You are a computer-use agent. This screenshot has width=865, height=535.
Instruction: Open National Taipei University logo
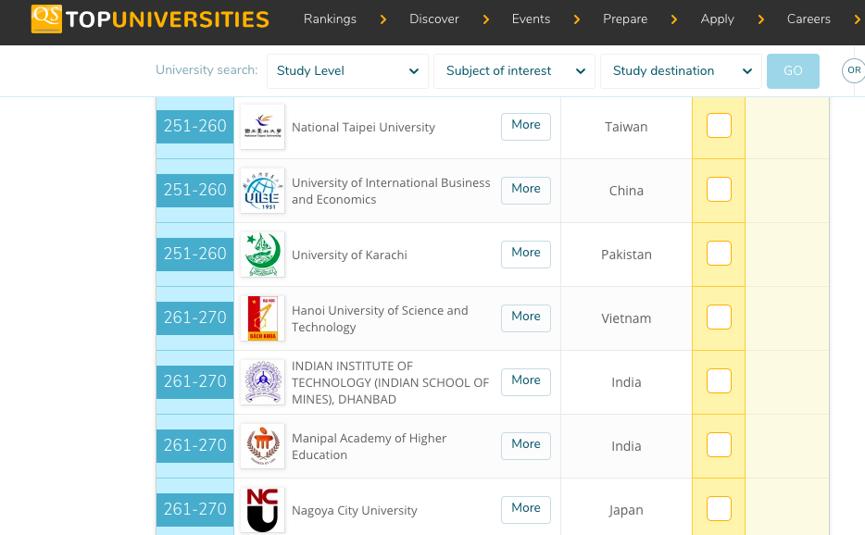tap(262, 127)
